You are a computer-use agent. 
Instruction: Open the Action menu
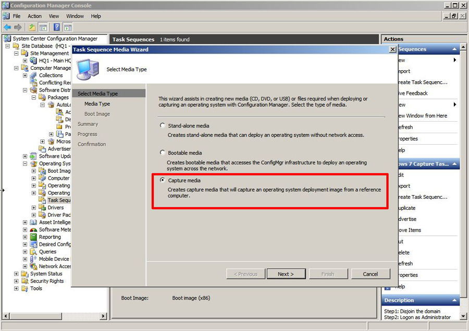pyautogui.click(x=35, y=16)
